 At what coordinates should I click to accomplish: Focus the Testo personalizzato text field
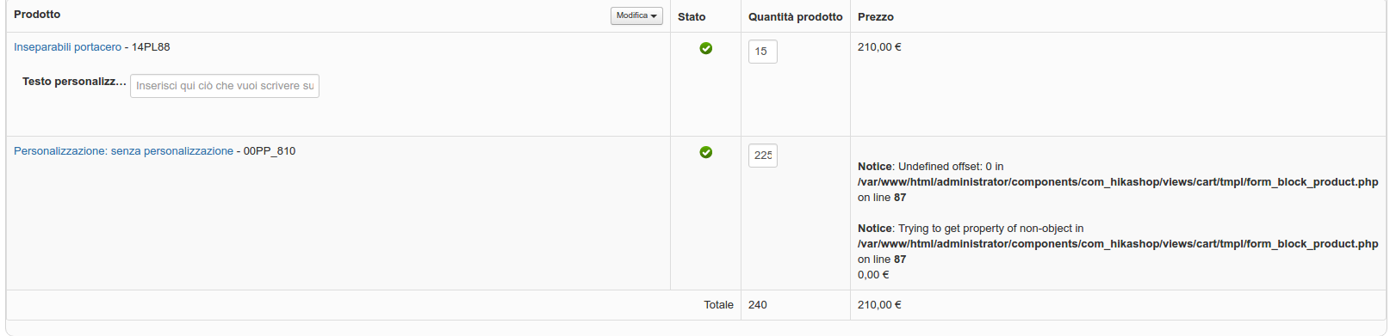pos(225,86)
